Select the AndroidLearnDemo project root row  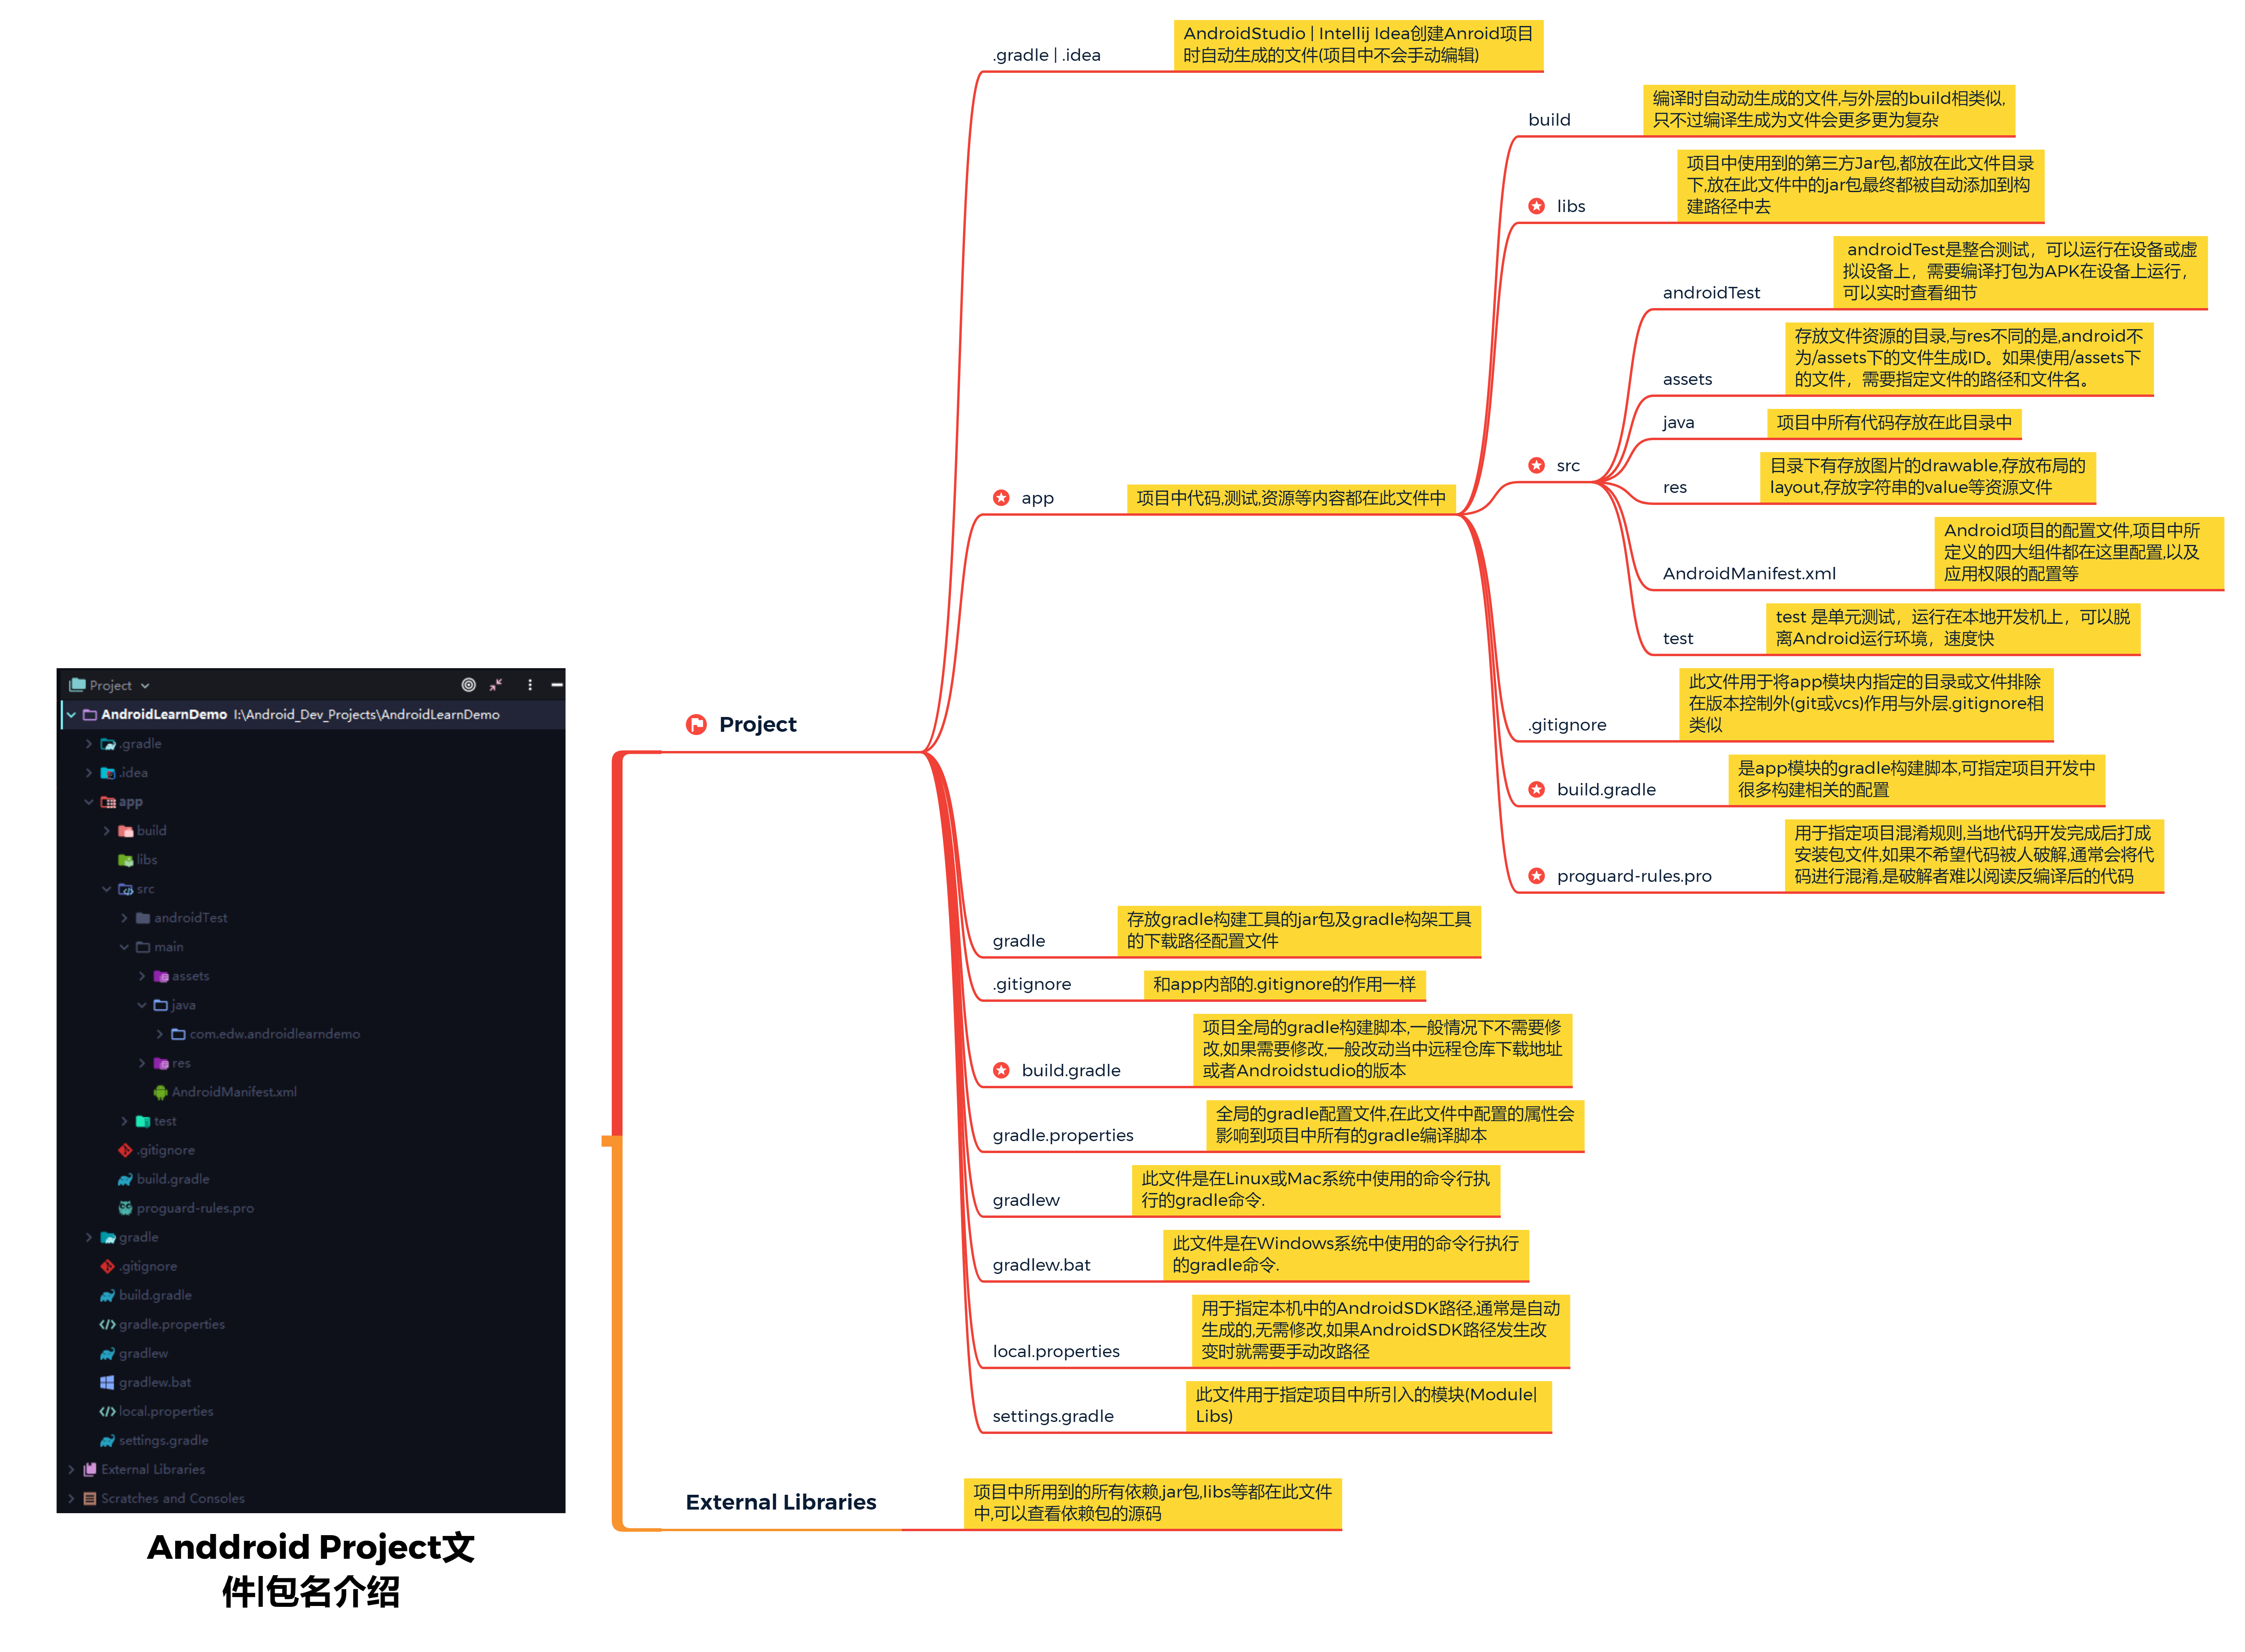[313, 715]
